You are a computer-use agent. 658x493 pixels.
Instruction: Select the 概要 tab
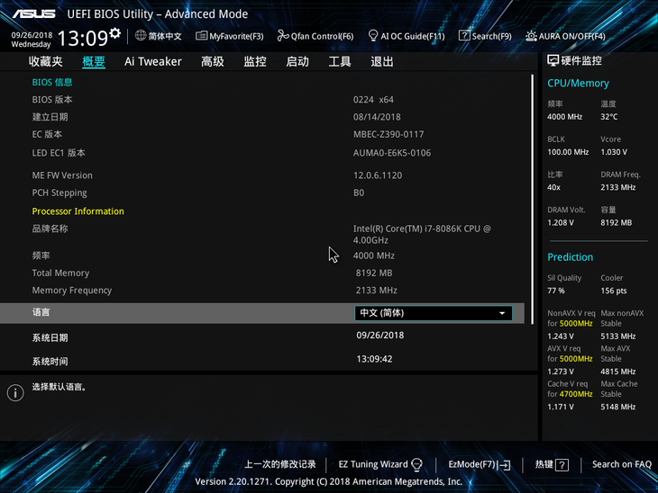click(x=94, y=62)
